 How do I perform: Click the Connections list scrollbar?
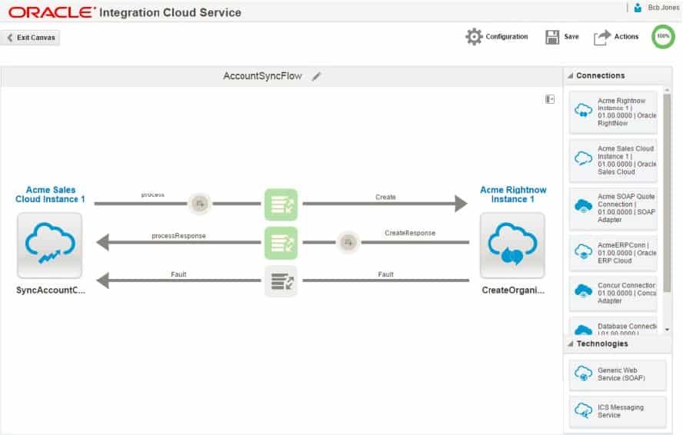(667, 192)
